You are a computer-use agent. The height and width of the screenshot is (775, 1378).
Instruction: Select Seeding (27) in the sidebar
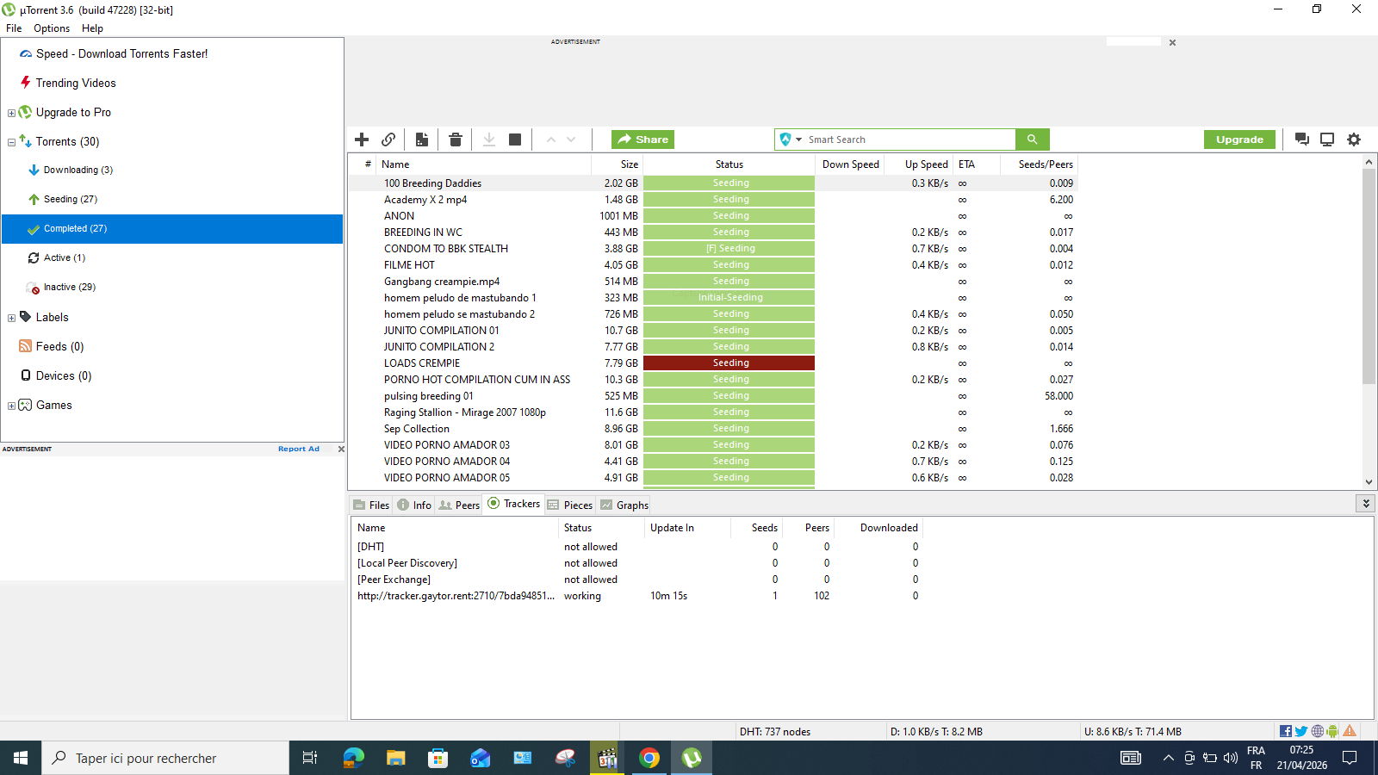pyautogui.click(x=71, y=199)
